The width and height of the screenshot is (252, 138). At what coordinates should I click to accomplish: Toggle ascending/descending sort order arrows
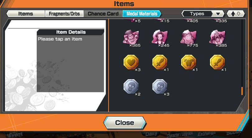(x=236, y=14)
